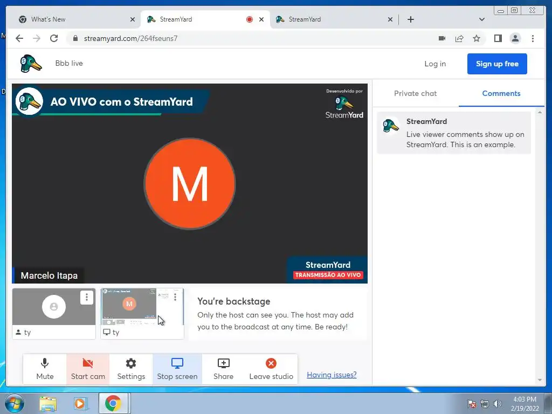Open options menu on ty screen-share thumbnail
Image resolution: width=552 pixels, height=414 pixels.
tap(175, 297)
